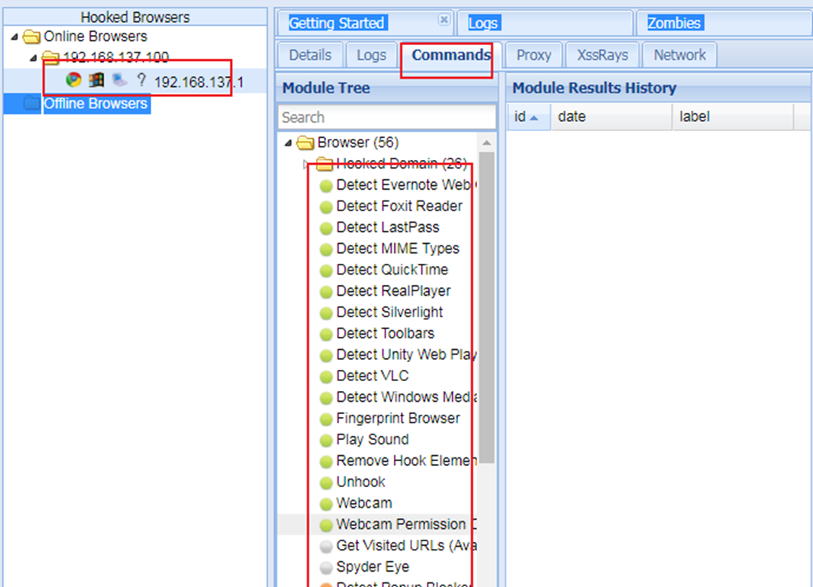Expand the Hooked Domain folder
Image resolution: width=813 pixels, height=587 pixels.
click(x=306, y=164)
